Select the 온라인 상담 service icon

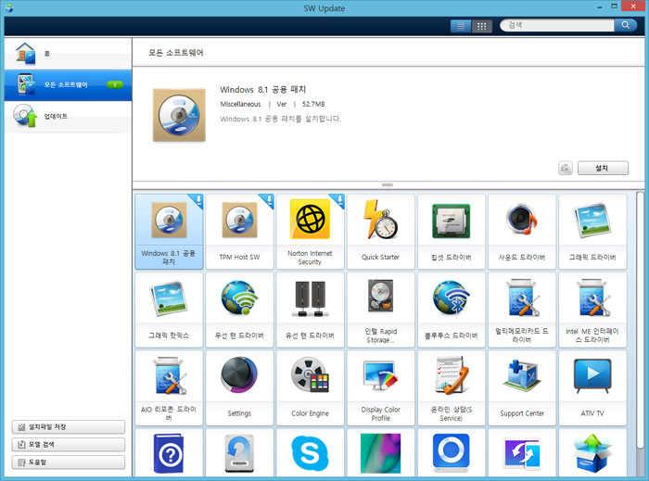point(452,374)
